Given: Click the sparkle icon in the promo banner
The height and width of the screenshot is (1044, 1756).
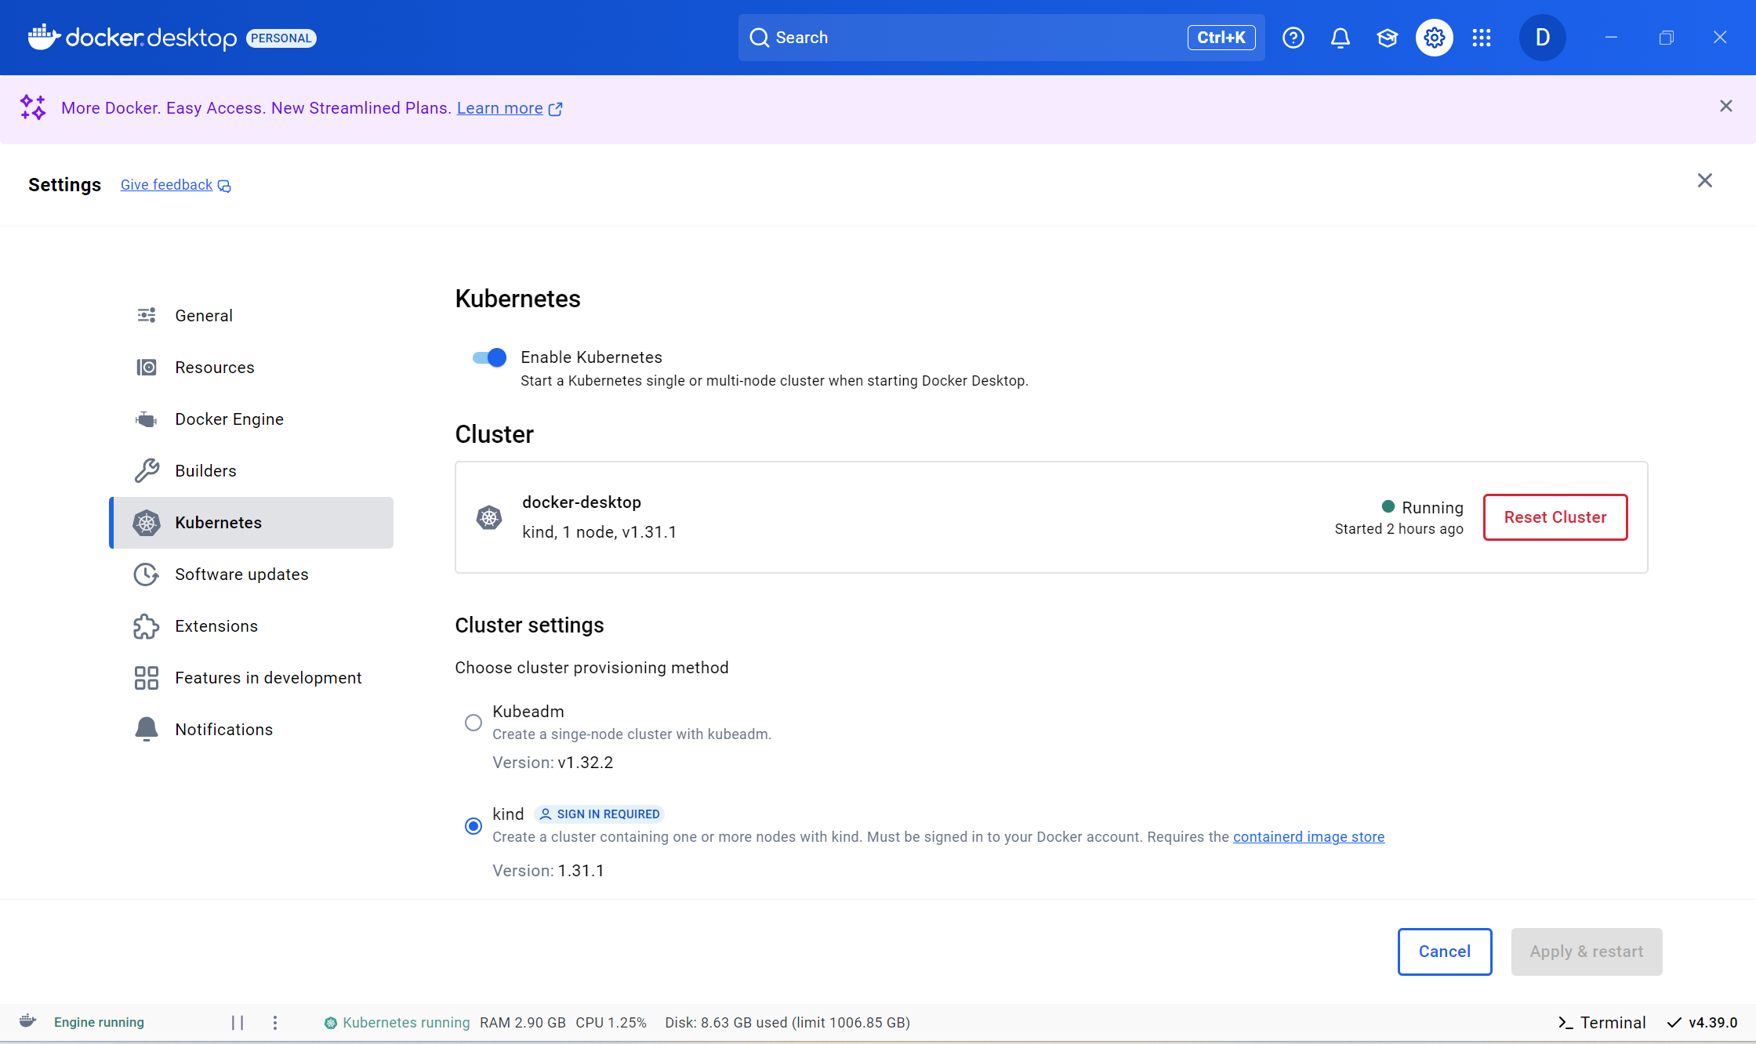Looking at the screenshot, I should click(x=33, y=107).
